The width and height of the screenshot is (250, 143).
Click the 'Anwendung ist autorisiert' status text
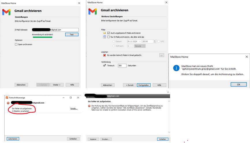[42, 35]
